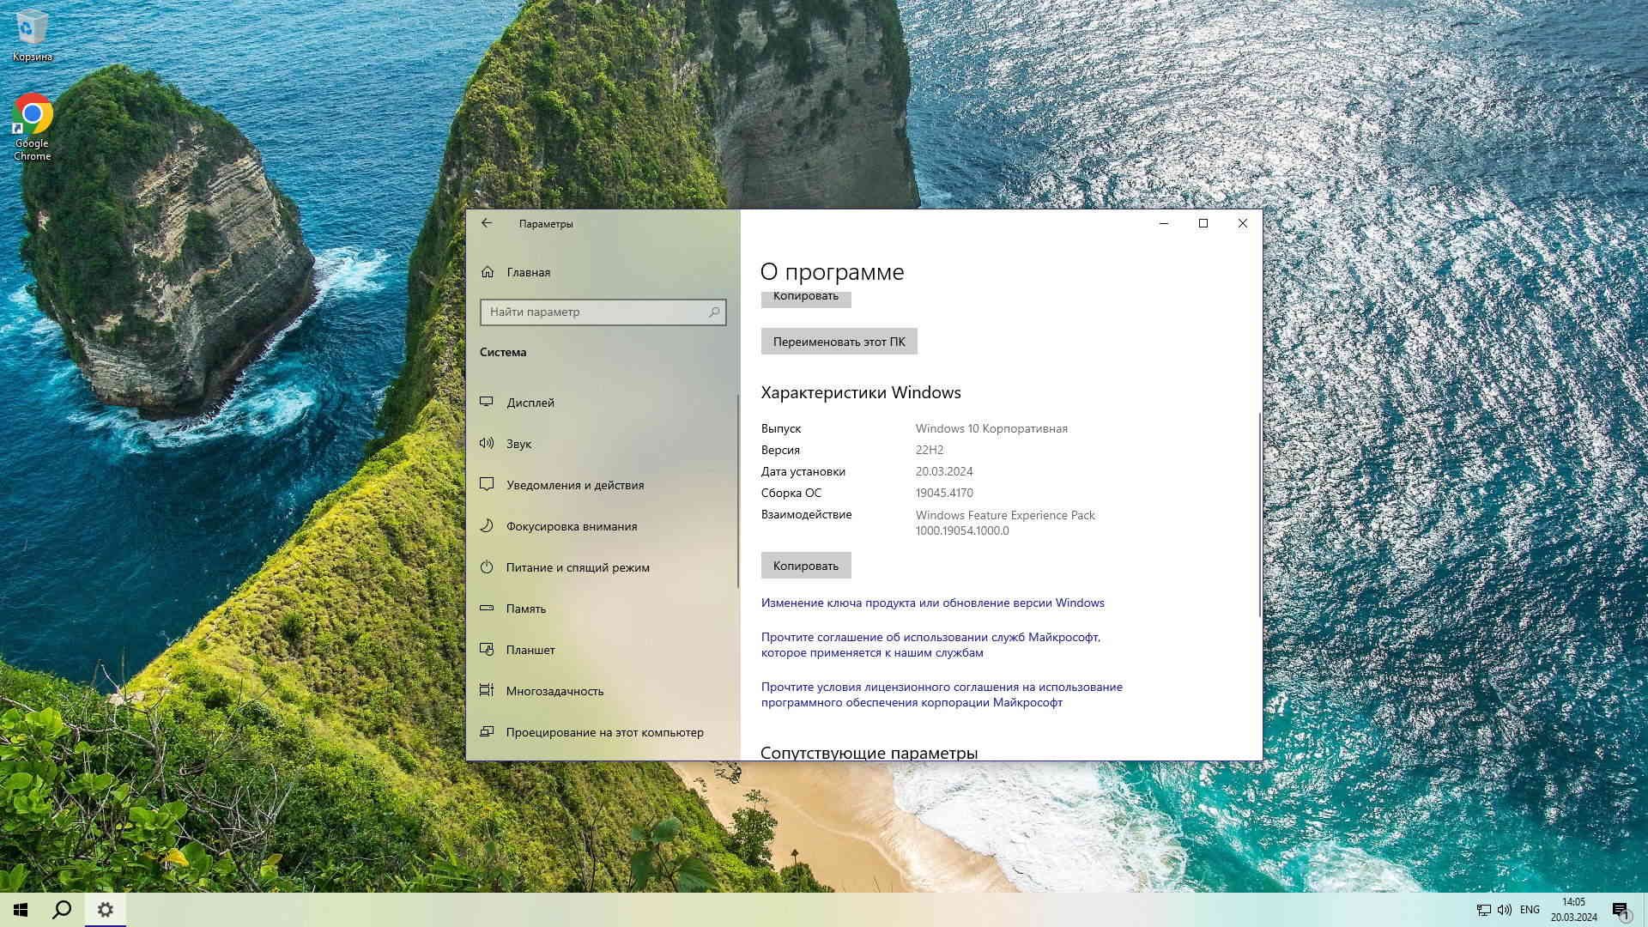Image resolution: width=1648 pixels, height=927 pixels.
Task: Open the Главная home page icon
Action: [488, 272]
